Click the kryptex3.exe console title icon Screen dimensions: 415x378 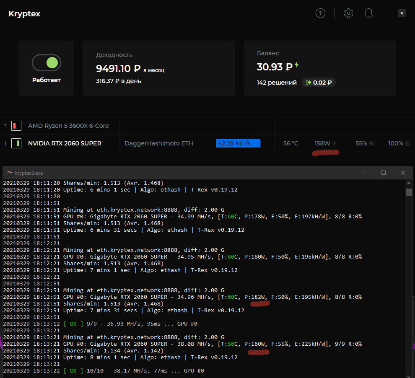[10, 173]
